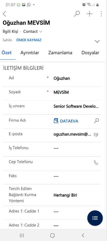
Task: Send email using envelope icon
Action: click(x=96, y=135)
